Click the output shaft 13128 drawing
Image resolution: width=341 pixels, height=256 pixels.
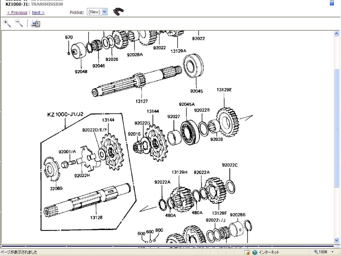tap(87, 201)
